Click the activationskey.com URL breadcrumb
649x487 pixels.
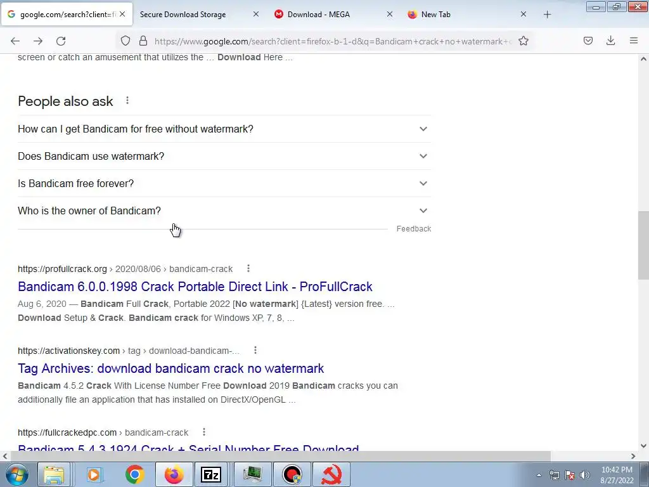point(128,351)
